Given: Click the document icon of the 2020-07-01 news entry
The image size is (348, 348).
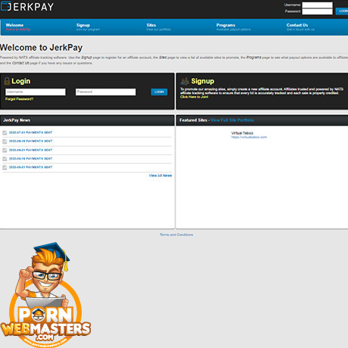Looking at the screenshot, I should tap(5, 132).
